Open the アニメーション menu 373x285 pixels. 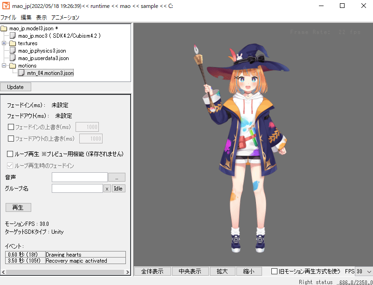click(x=65, y=17)
